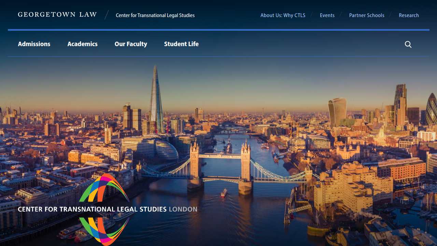Click the Georgetown Law logo

57,15
